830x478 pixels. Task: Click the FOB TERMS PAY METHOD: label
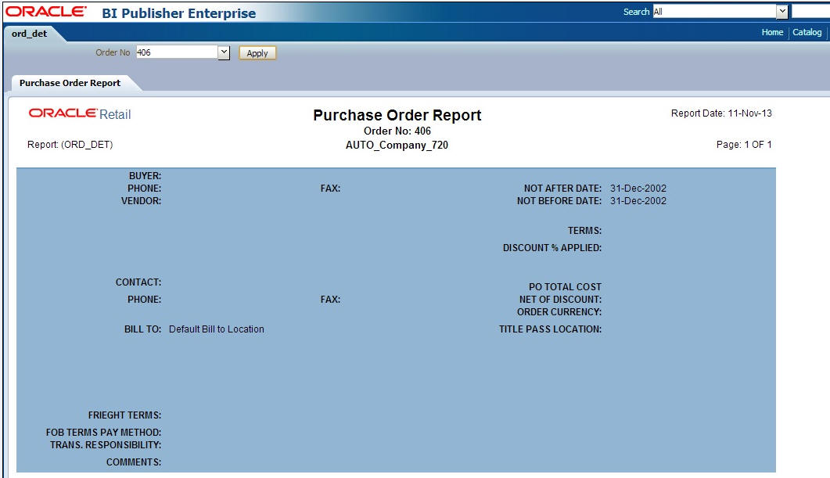(104, 433)
